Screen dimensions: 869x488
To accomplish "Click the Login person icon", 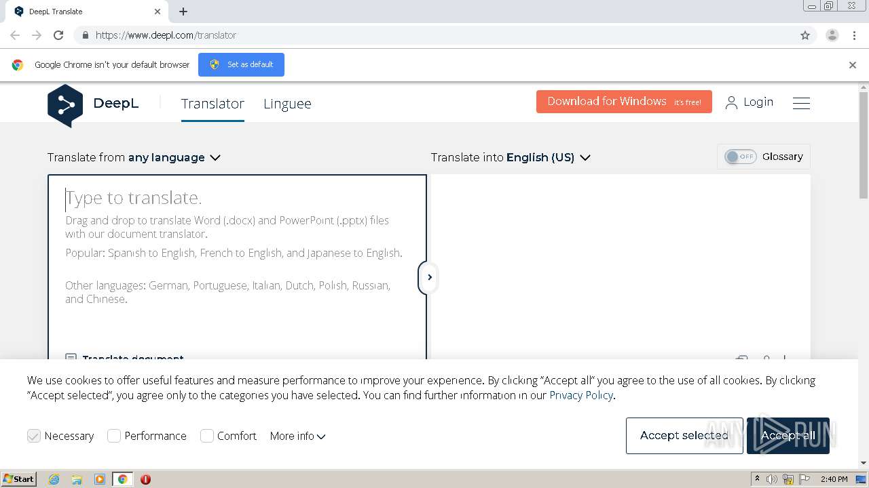I will pos(731,102).
